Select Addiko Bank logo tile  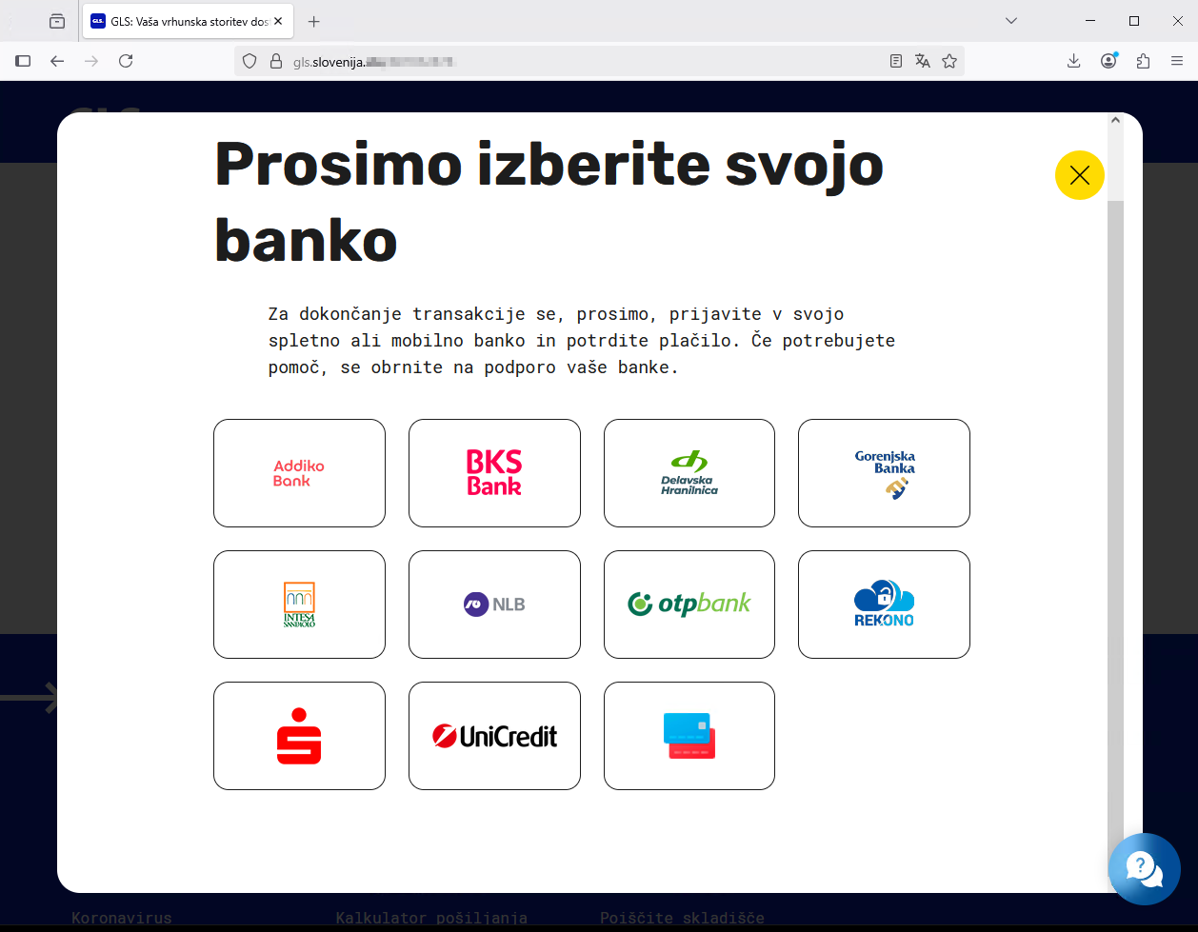click(299, 473)
